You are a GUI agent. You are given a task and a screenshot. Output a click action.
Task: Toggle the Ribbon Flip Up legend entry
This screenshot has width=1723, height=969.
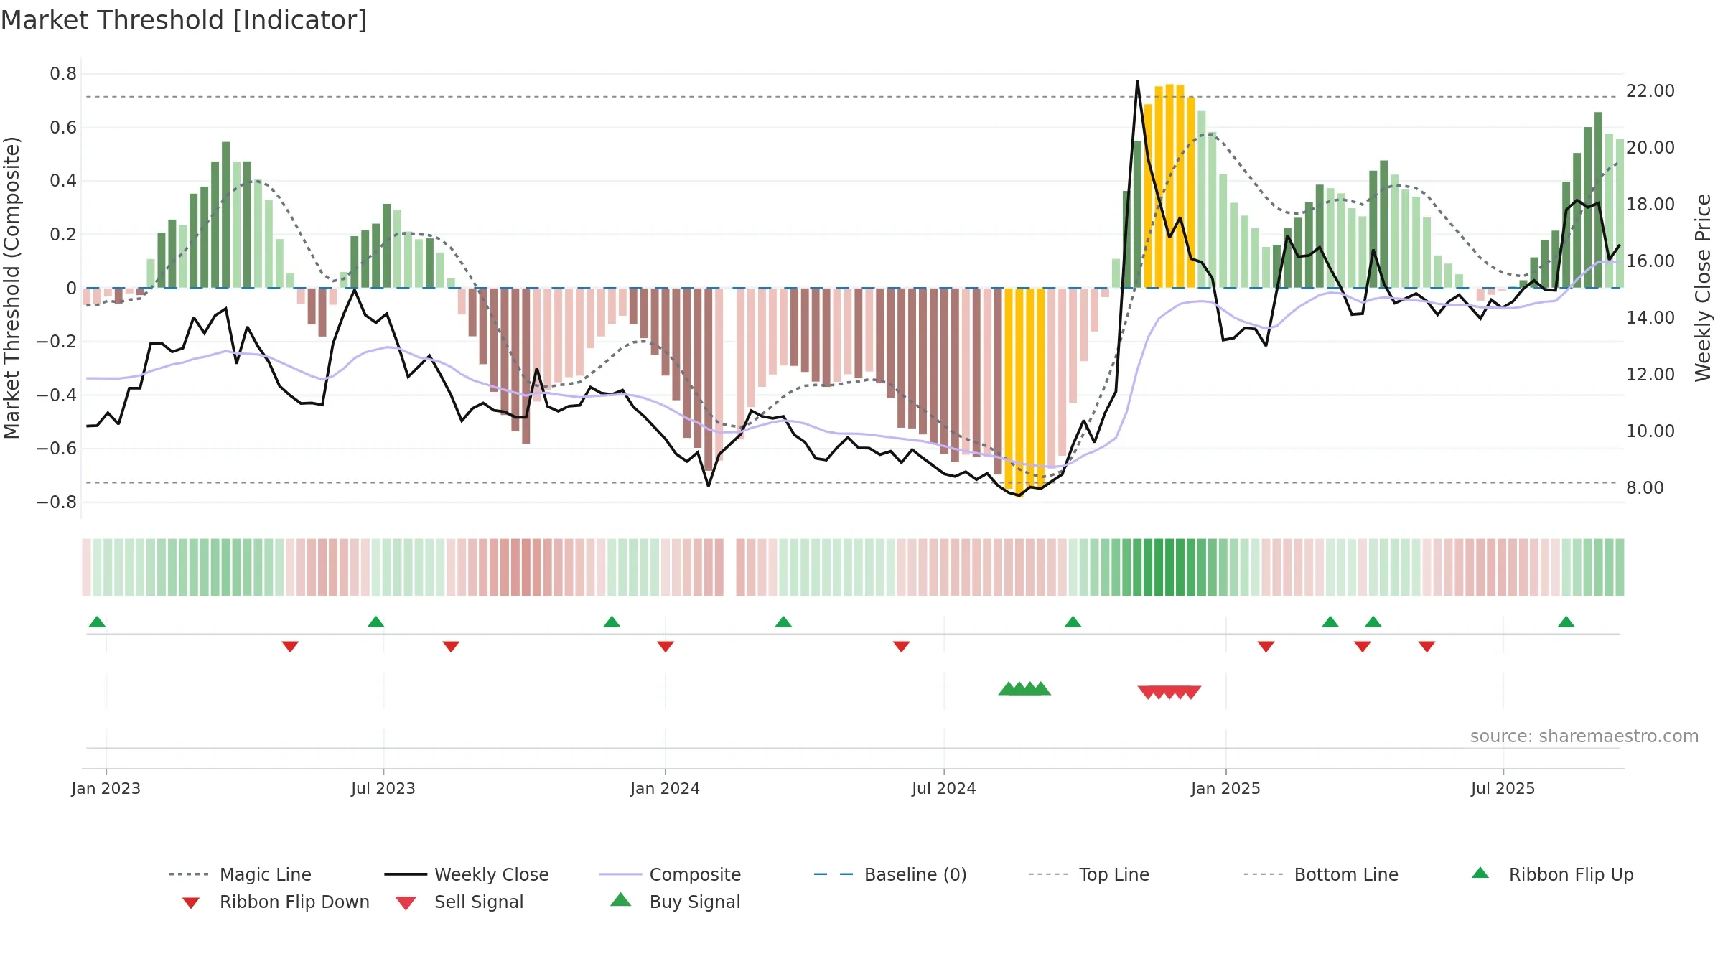pos(1552,874)
